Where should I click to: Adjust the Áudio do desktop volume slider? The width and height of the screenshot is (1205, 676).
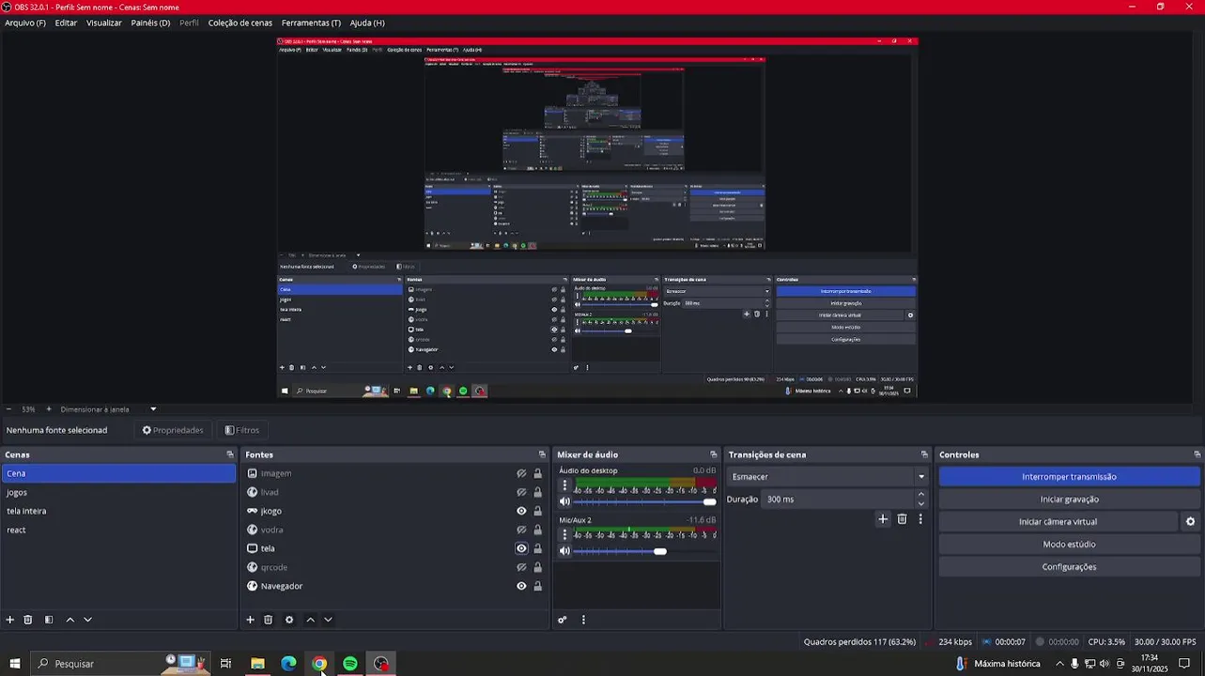tap(644, 501)
